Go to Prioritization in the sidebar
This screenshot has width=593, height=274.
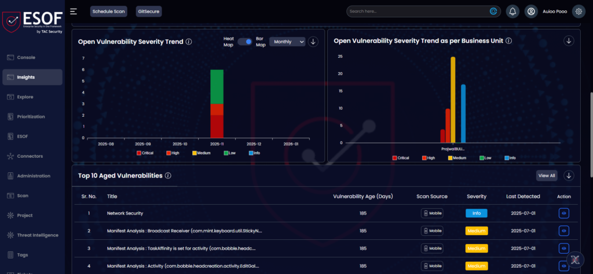31,116
